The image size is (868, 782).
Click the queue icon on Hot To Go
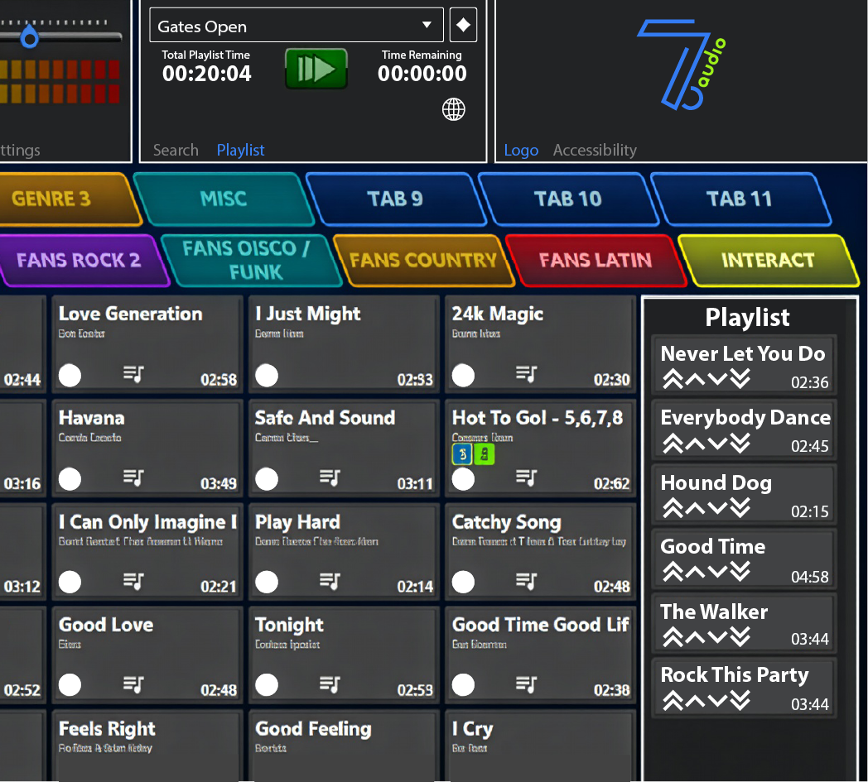pos(527,477)
